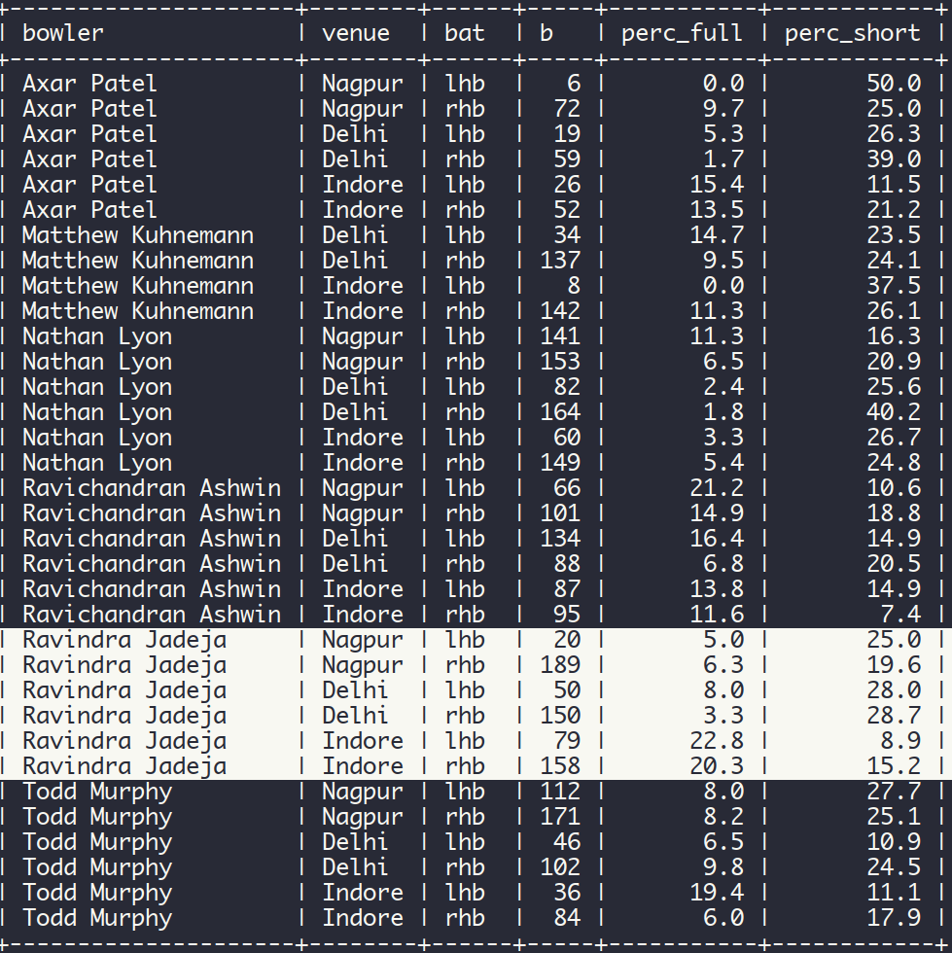The height and width of the screenshot is (953, 952).
Task: Click the perc_short value 25.1
Action: coord(894,817)
